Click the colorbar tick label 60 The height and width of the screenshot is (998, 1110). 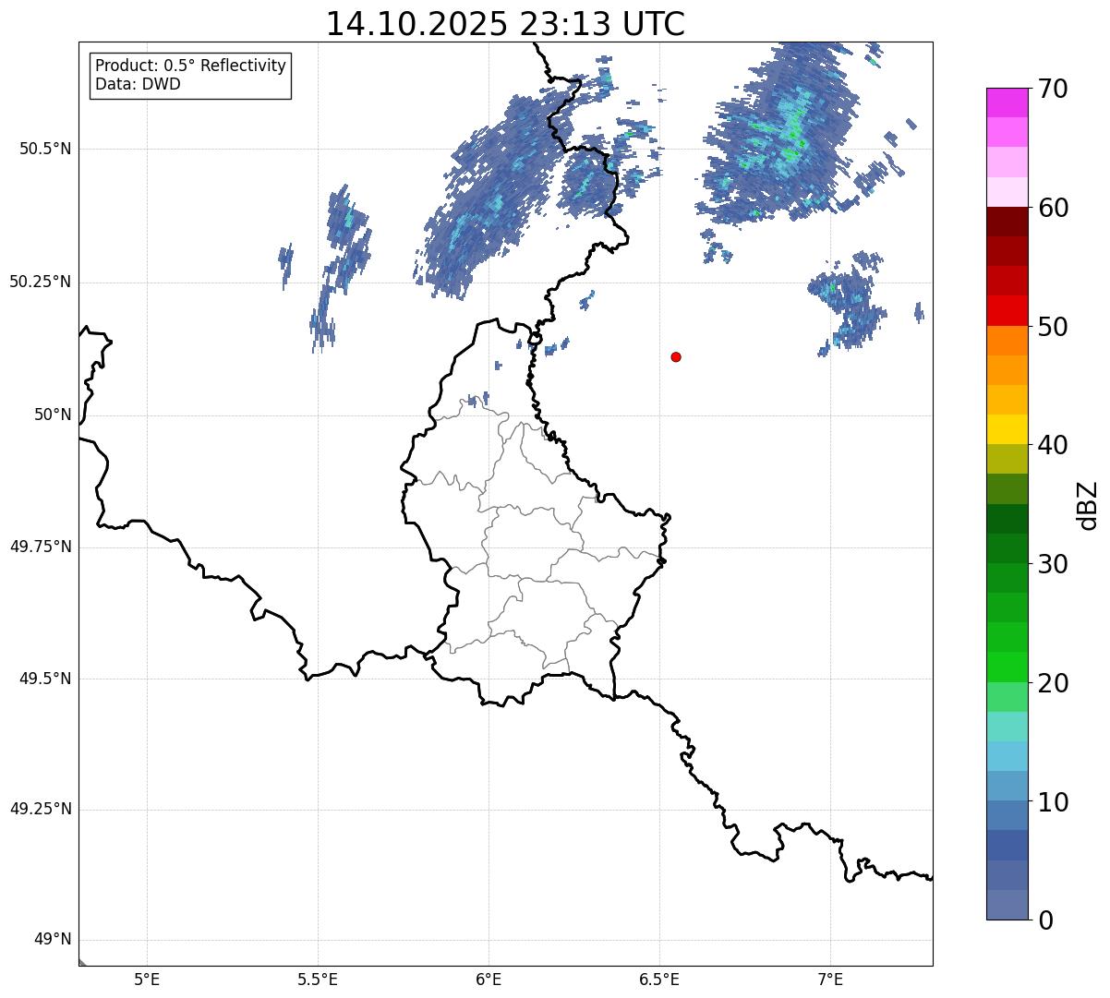[x=1053, y=208]
